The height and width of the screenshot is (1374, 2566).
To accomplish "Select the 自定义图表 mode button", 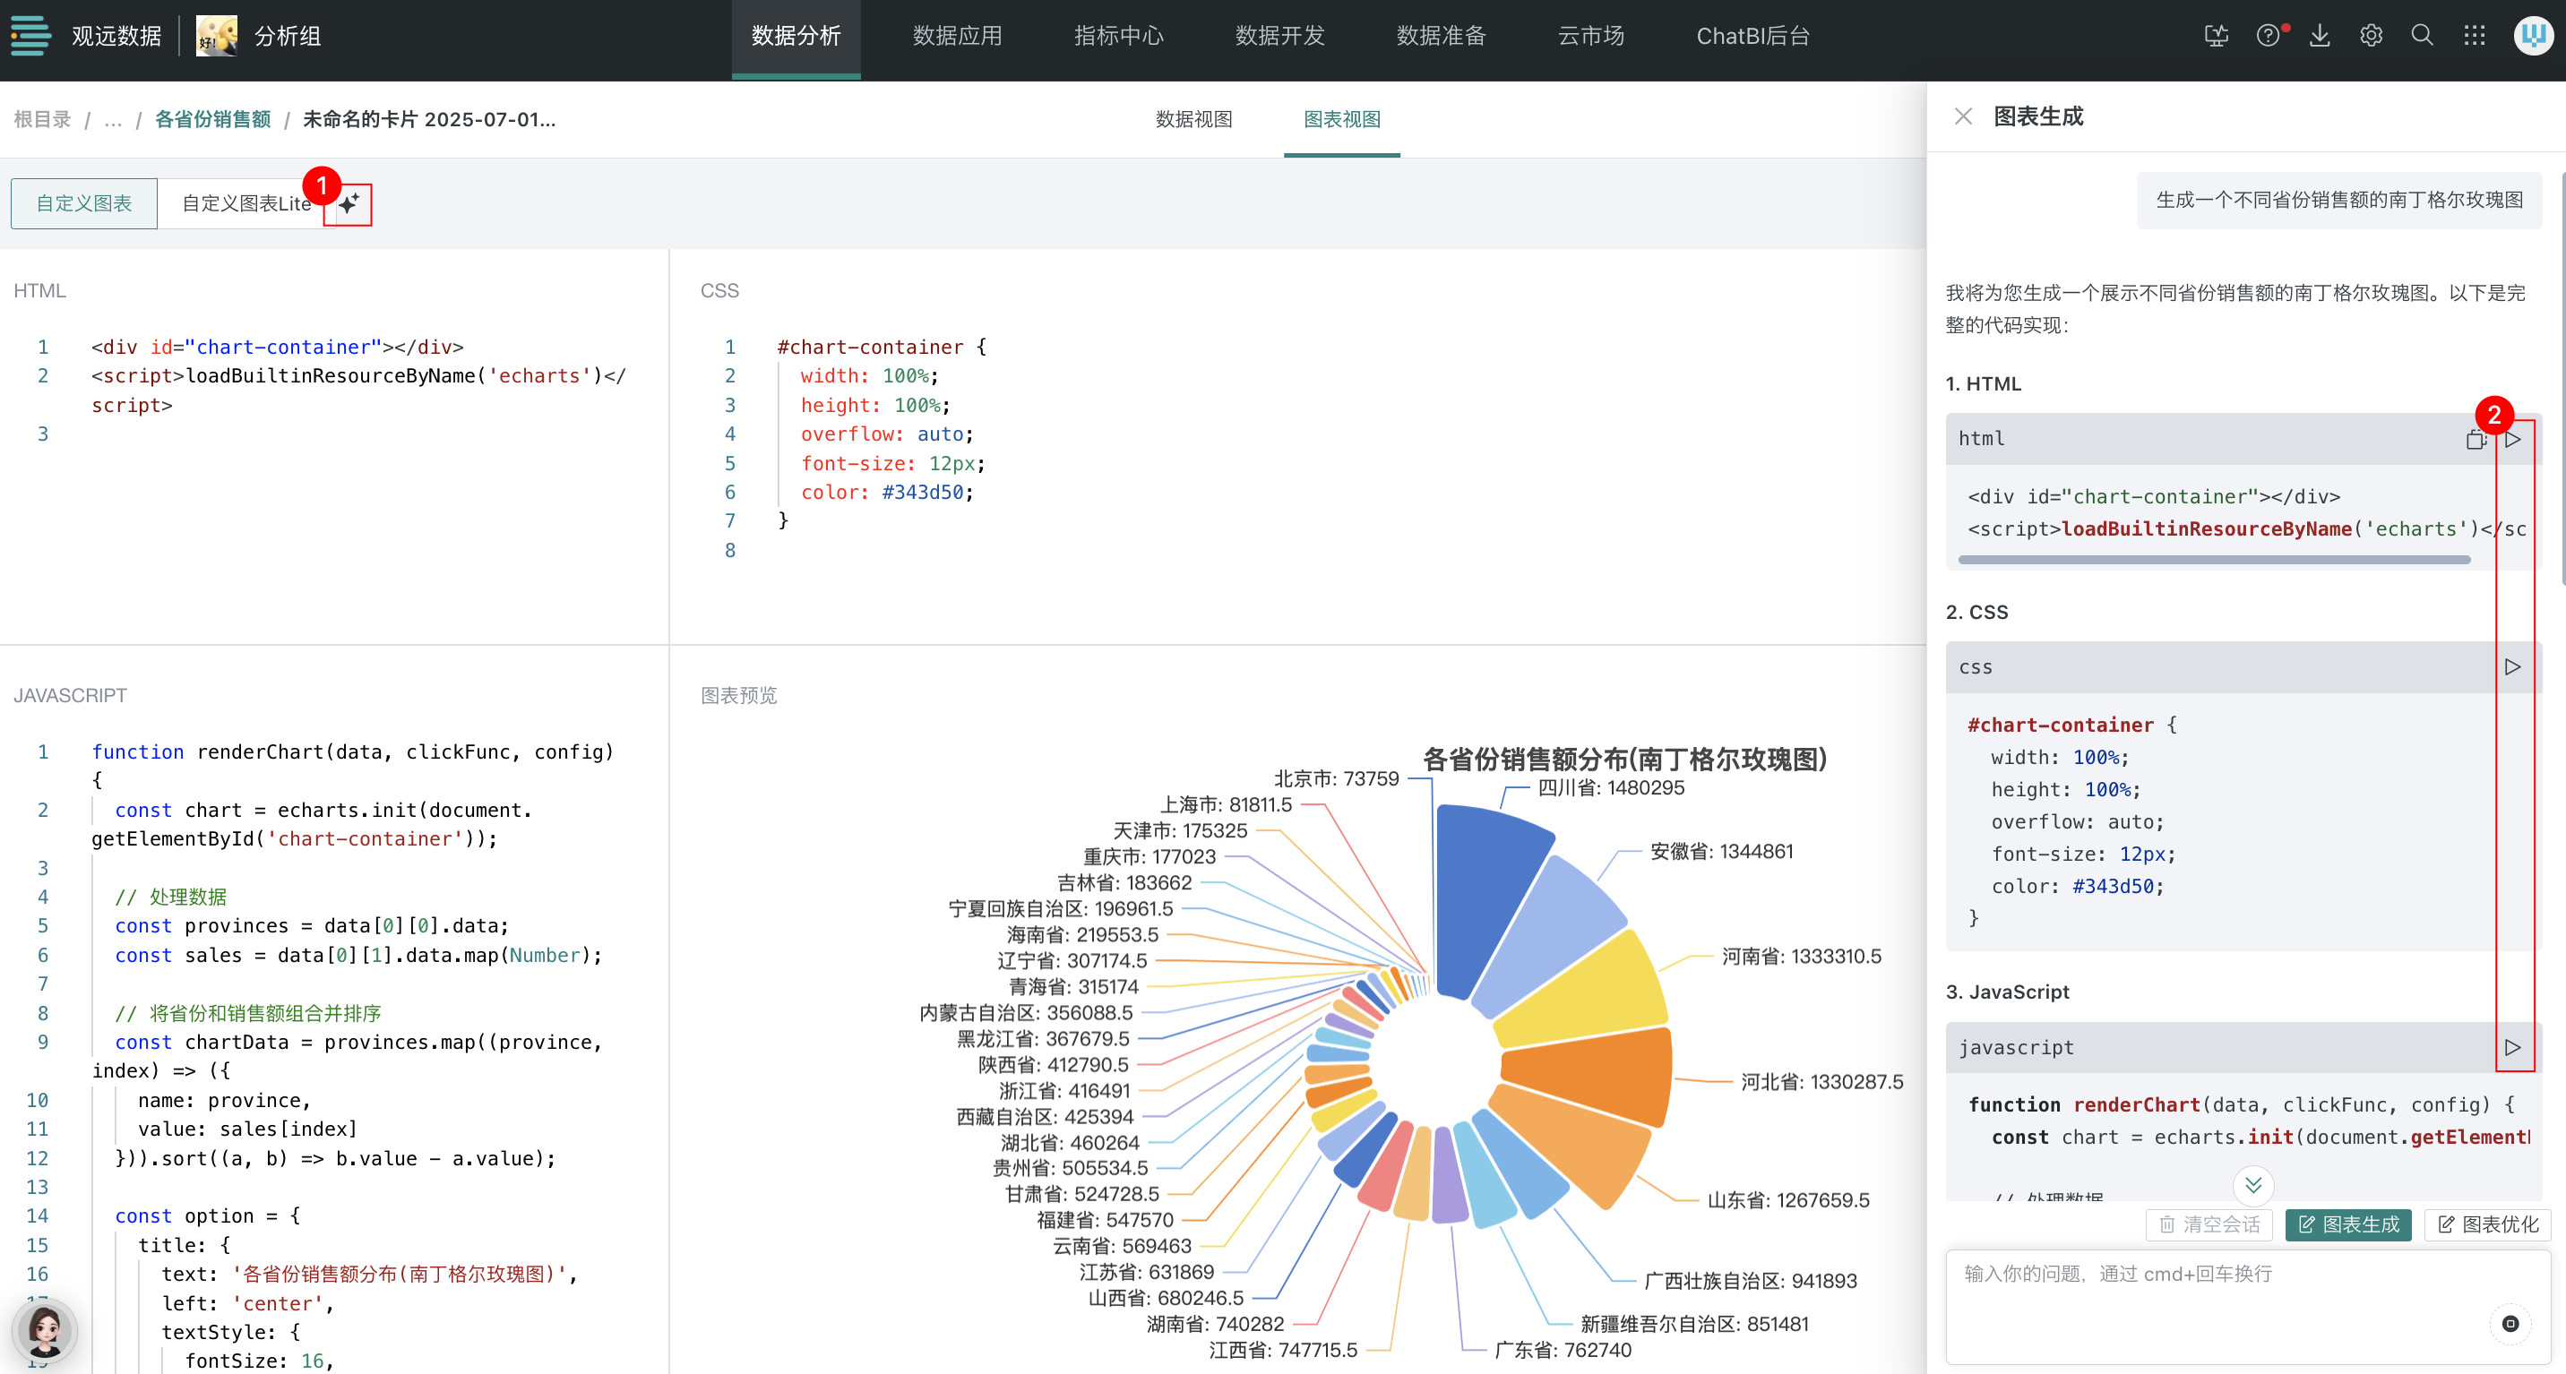I will pos(83,203).
